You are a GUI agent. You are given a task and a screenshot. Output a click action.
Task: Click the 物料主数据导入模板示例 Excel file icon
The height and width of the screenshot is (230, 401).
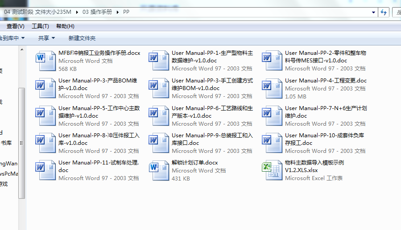click(272, 171)
